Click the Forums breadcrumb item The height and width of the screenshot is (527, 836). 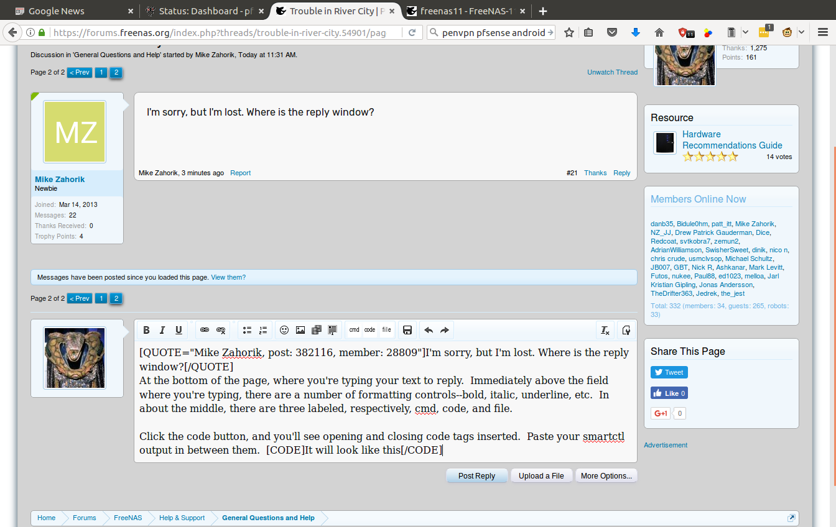84,518
